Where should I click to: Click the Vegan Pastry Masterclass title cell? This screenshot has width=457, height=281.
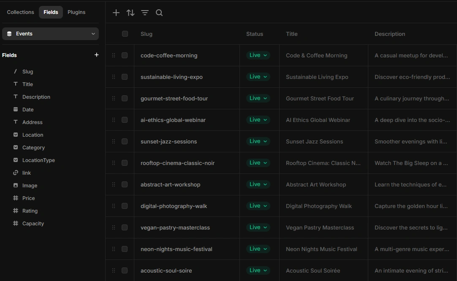(x=324, y=227)
